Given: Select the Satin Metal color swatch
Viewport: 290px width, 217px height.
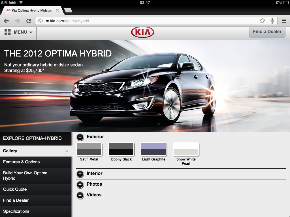Looking at the screenshot, I should (89, 149).
